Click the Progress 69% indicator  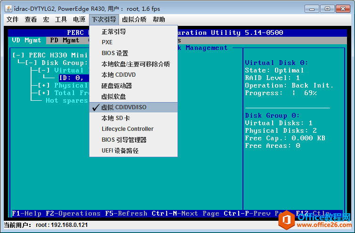[281, 93]
